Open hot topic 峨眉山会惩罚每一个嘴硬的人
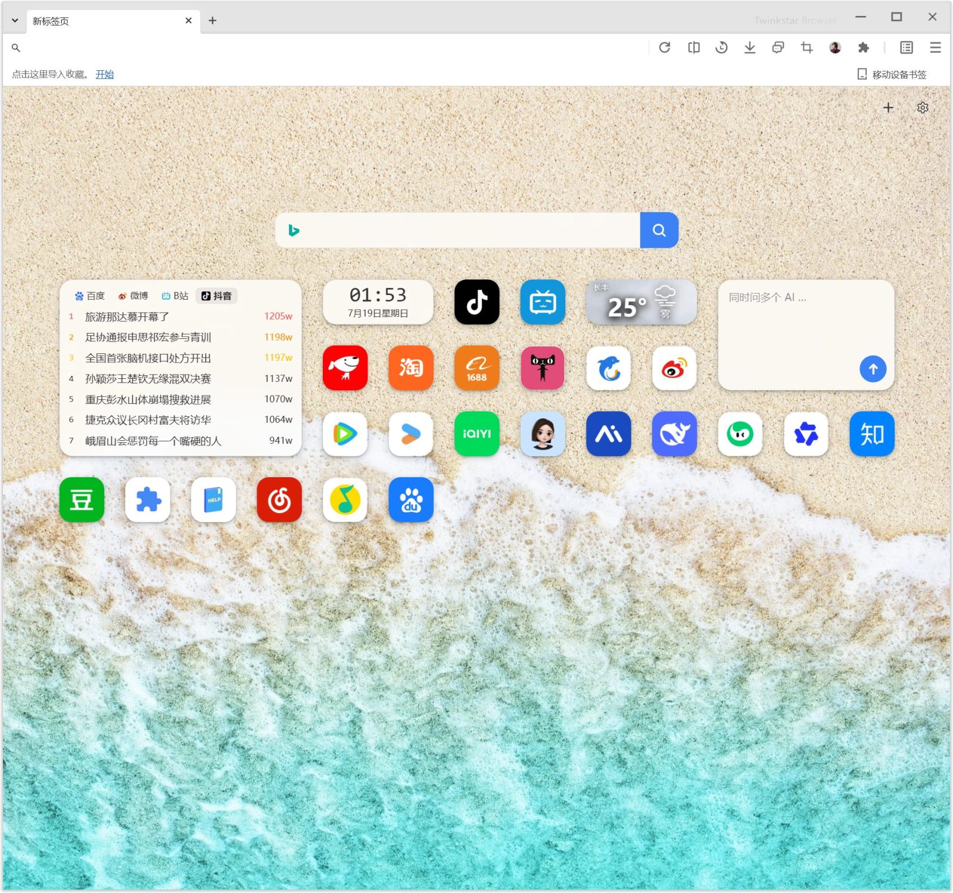953x893 pixels. (x=180, y=441)
